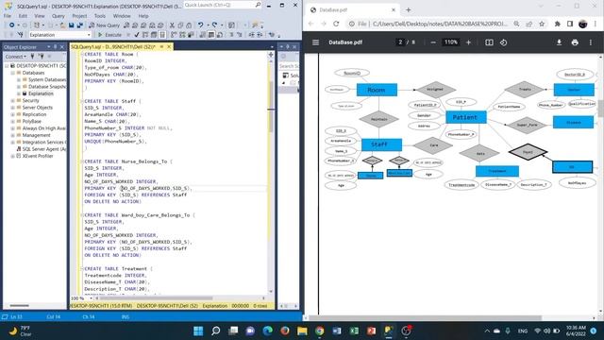The width and height of the screenshot is (604, 340).
Task: Open Chrome extensions puzzle icon
Action: tap(557, 24)
